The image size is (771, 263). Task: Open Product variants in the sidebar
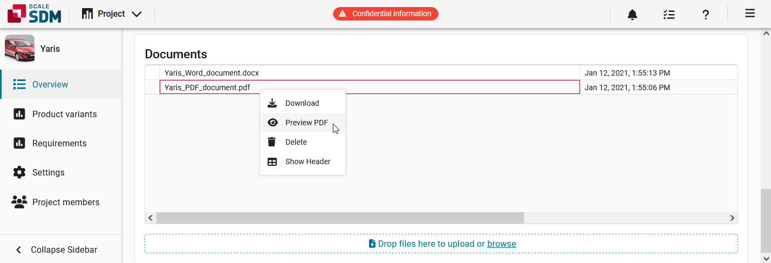coord(61,114)
